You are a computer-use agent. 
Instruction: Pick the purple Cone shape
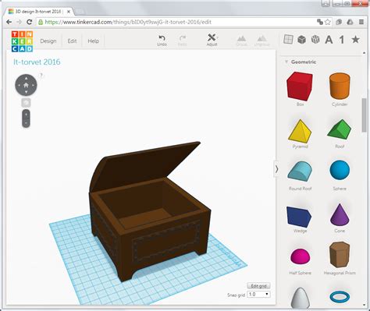coord(340,215)
